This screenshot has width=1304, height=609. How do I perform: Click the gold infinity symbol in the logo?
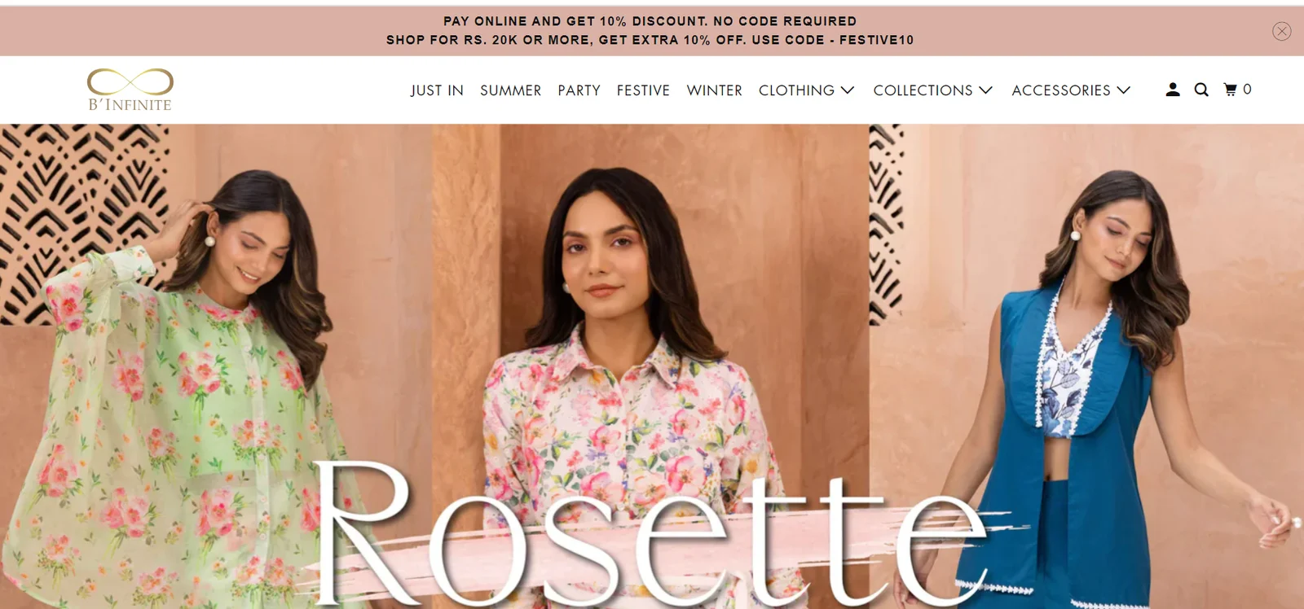click(130, 81)
